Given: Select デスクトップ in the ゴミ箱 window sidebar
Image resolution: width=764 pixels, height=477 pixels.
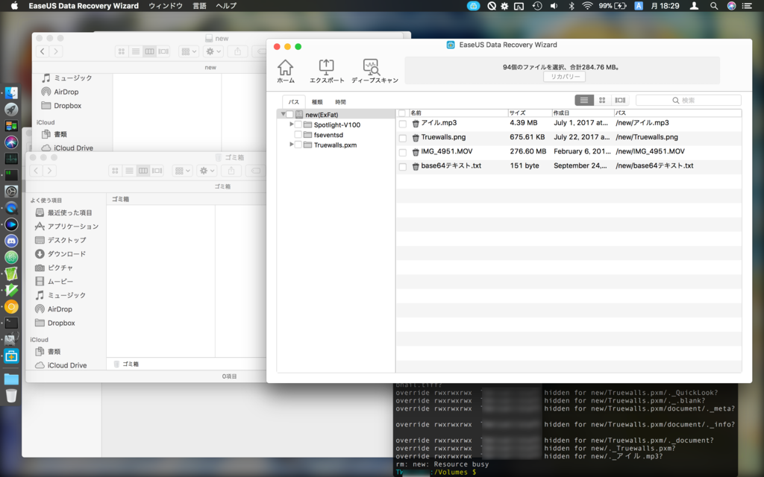Looking at the screenshot, I should (66, 241).
